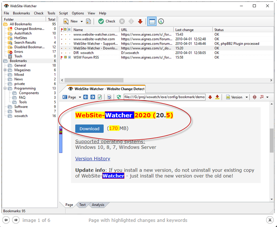Image resolution: width=277 pixels, height=227 pixels.
Task: Toggle blue x marker on WSW Forum RSS
Action: pyautogui.click(x=70, y=57)
